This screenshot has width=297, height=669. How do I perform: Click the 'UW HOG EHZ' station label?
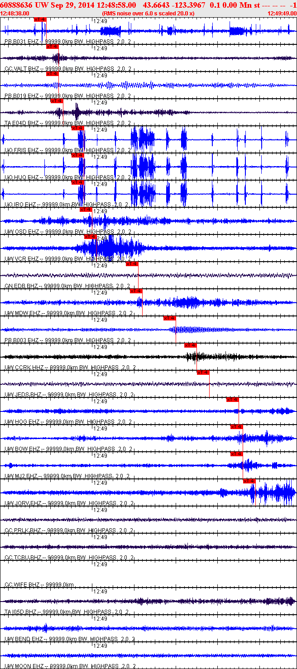(x=22, y=422)
